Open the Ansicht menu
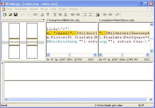 click(34, 9)
